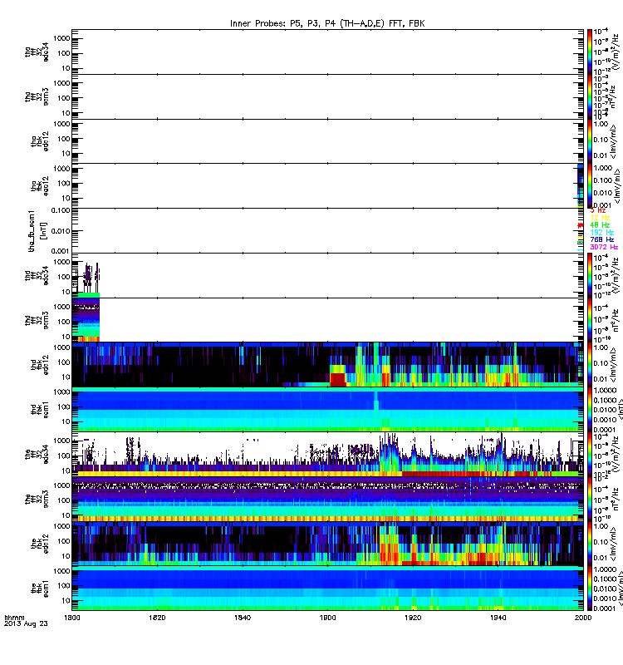Select the blue "768 Hz" legend entry
The width and height of the screenshot is (623, 665).
(601, 239)
